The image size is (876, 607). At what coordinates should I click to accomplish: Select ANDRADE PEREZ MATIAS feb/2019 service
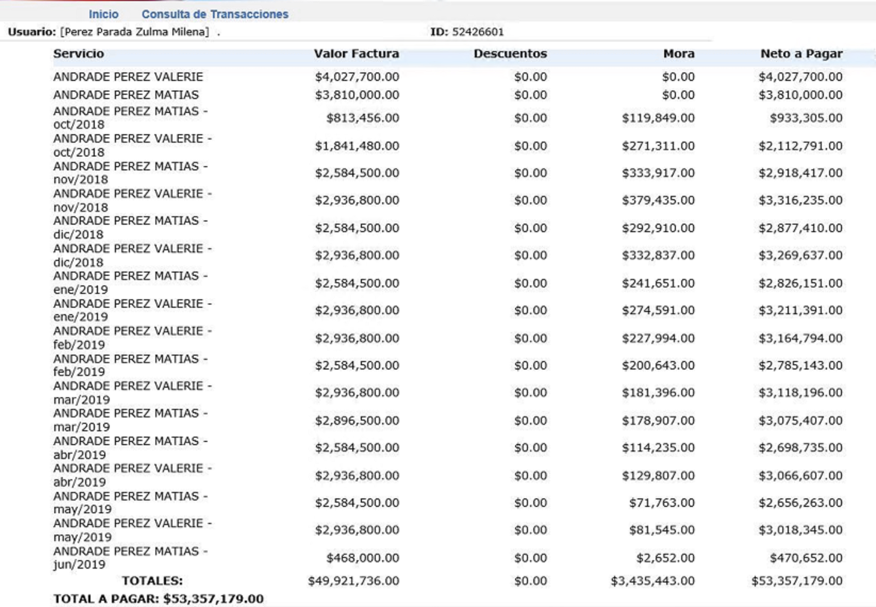130,365
